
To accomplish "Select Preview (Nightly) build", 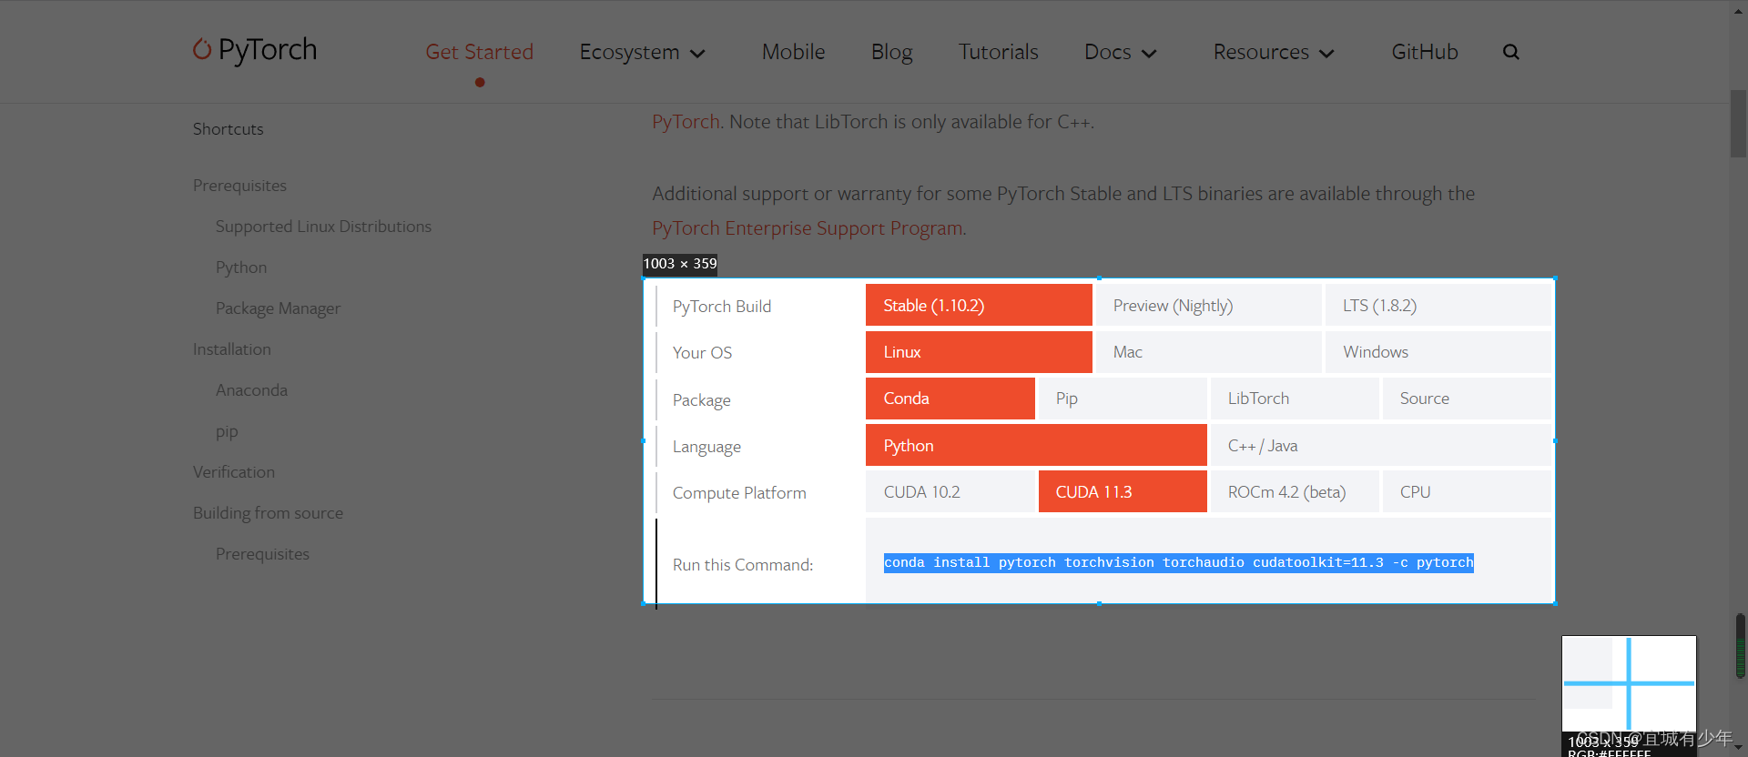I will [1208, 305].
